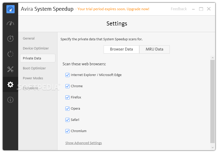This screenshot has height=153, width=218.
Task: Click the 'Specify the private data' description
Action: [102, 39]
